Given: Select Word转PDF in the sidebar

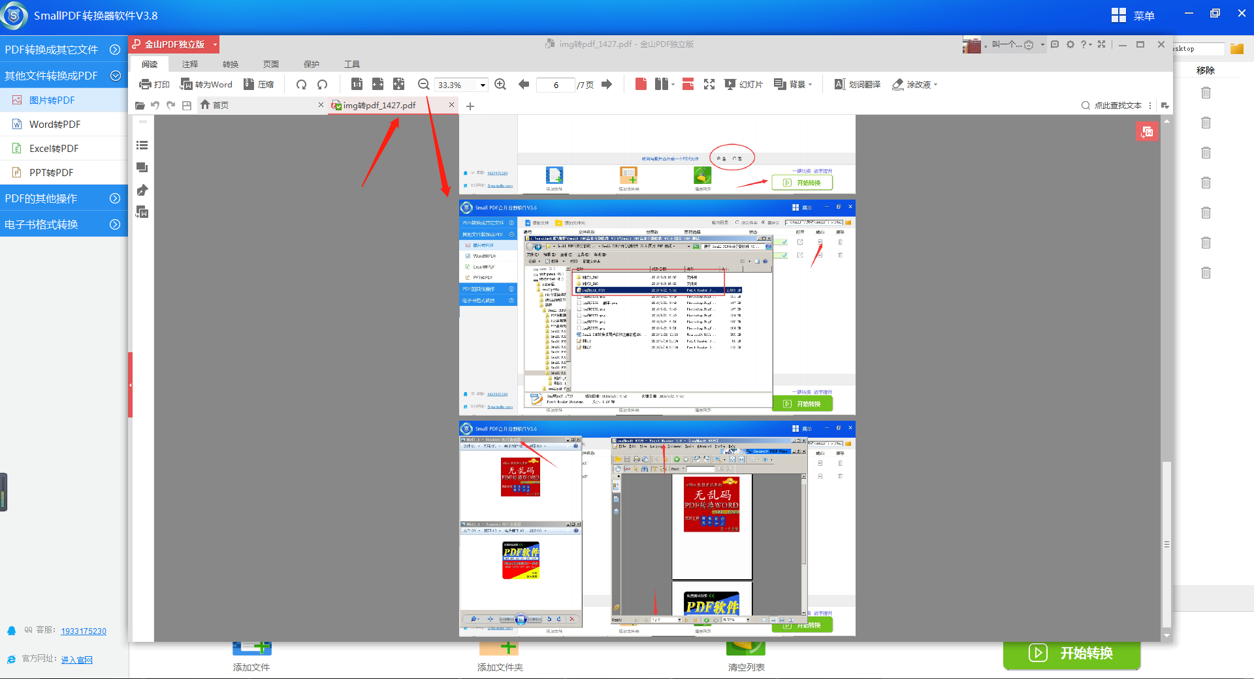Looking at the screenshot, I should point(63,124).
